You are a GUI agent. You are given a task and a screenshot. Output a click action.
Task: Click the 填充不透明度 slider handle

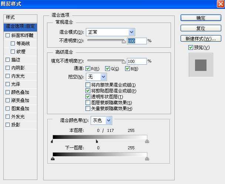pyautogui.click(x=124, y=62)
